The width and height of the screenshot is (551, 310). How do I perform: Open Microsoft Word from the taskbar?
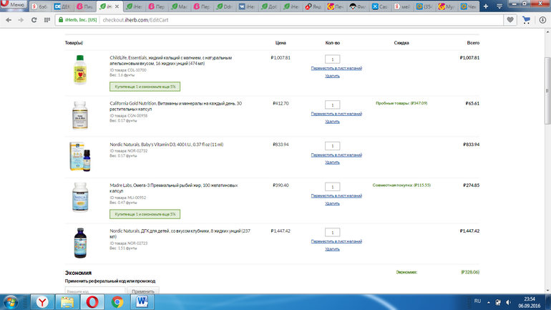[141, 302]
